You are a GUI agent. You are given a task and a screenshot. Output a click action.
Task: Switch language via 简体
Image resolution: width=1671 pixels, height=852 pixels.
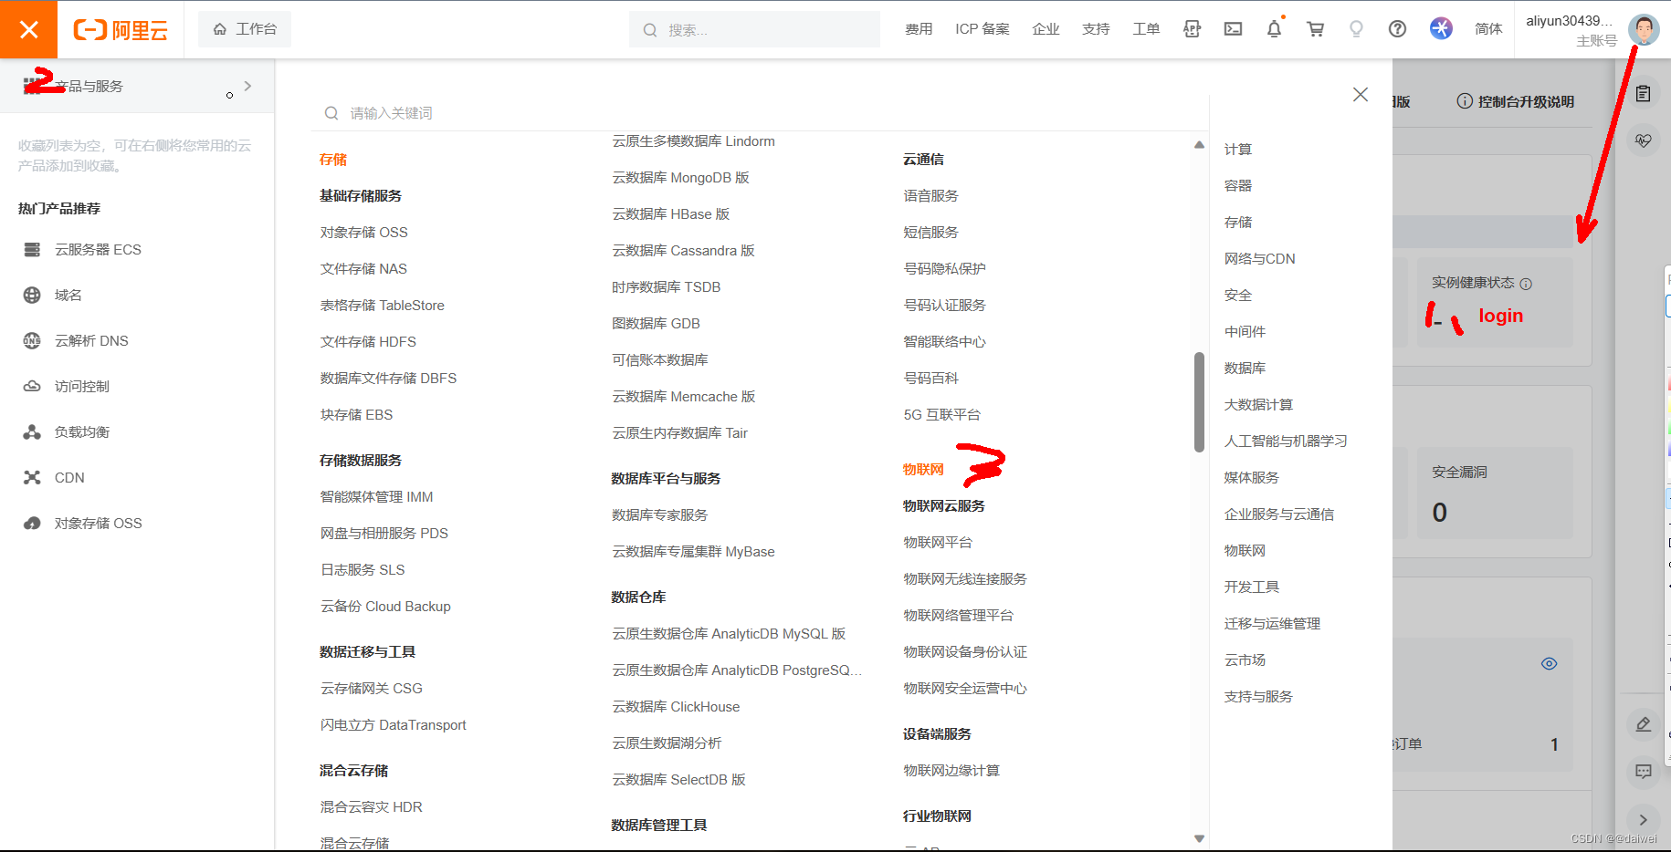(x=1488, y=29)
